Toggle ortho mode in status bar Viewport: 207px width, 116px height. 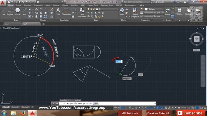(x=132, y=108)
